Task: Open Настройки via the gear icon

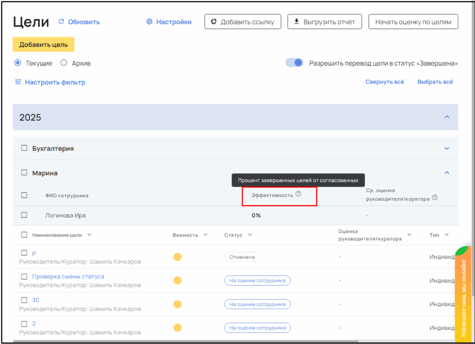Action: [149, 22]
